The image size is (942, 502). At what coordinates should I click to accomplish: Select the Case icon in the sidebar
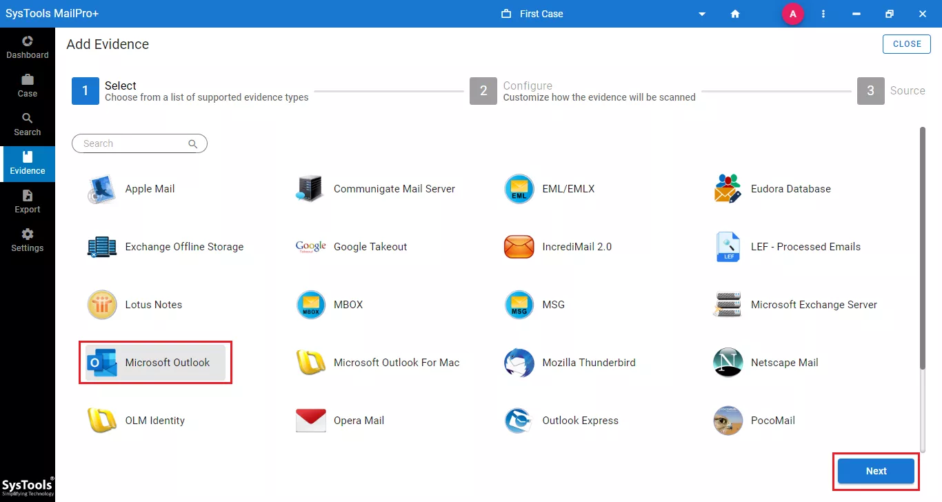tap(28, 86)
